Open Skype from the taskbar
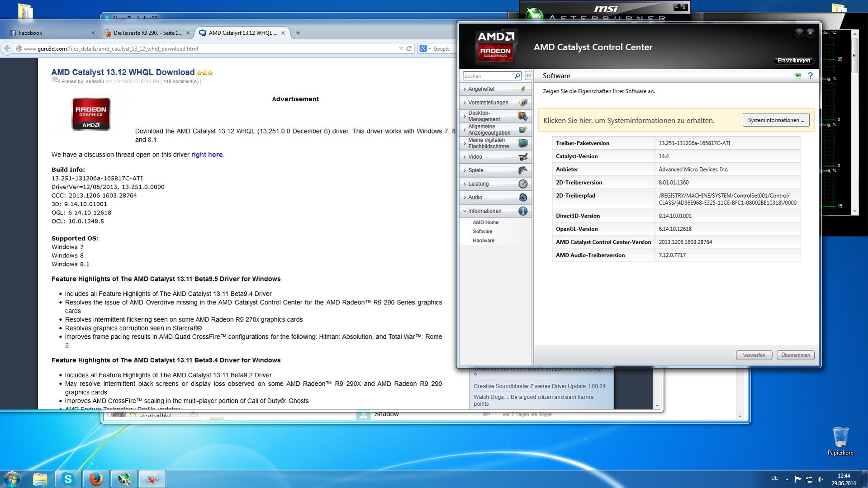 click(x=68, y=479)
